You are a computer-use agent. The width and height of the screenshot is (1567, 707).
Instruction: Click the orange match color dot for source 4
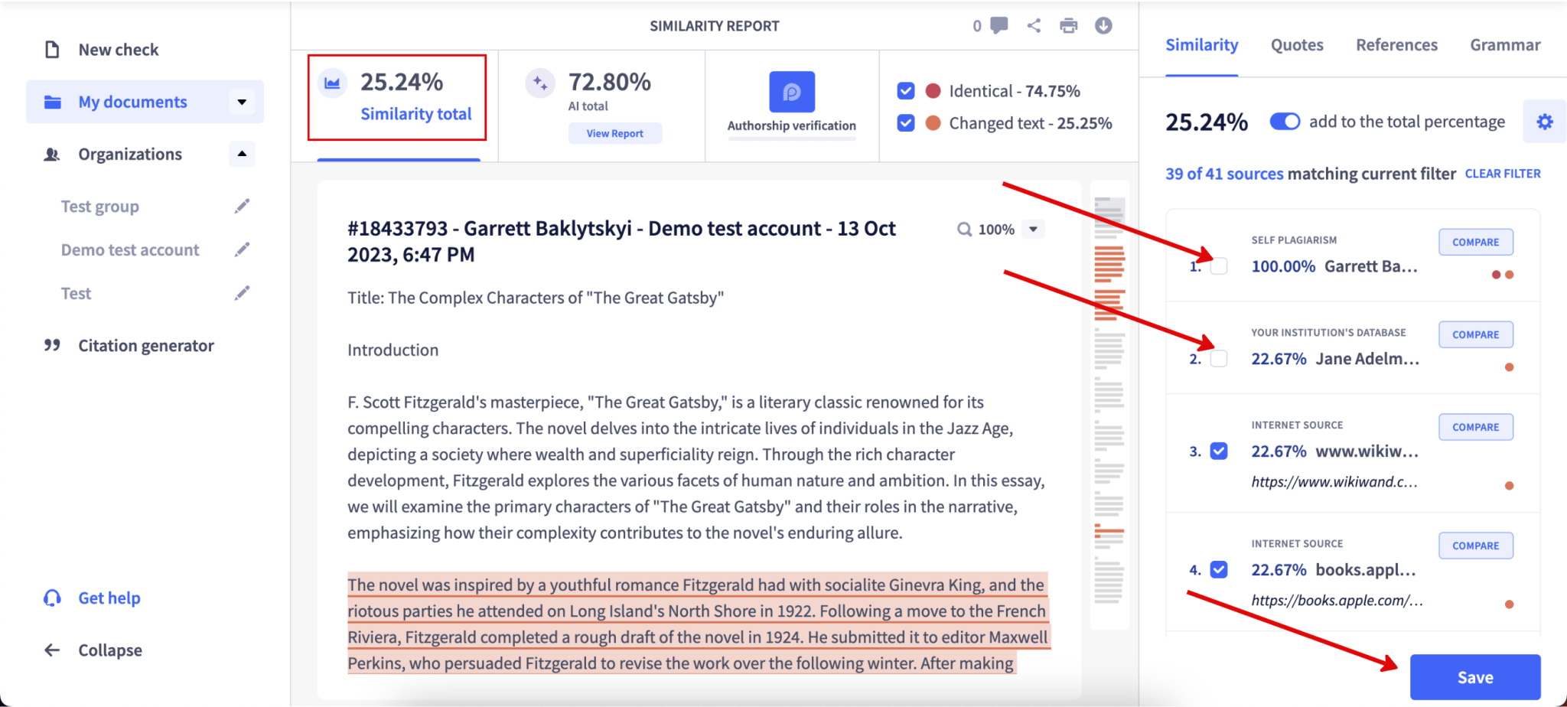1508,604
